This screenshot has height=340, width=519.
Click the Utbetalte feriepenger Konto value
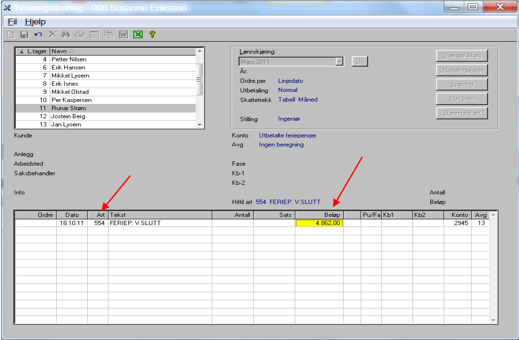coord(288,135)
